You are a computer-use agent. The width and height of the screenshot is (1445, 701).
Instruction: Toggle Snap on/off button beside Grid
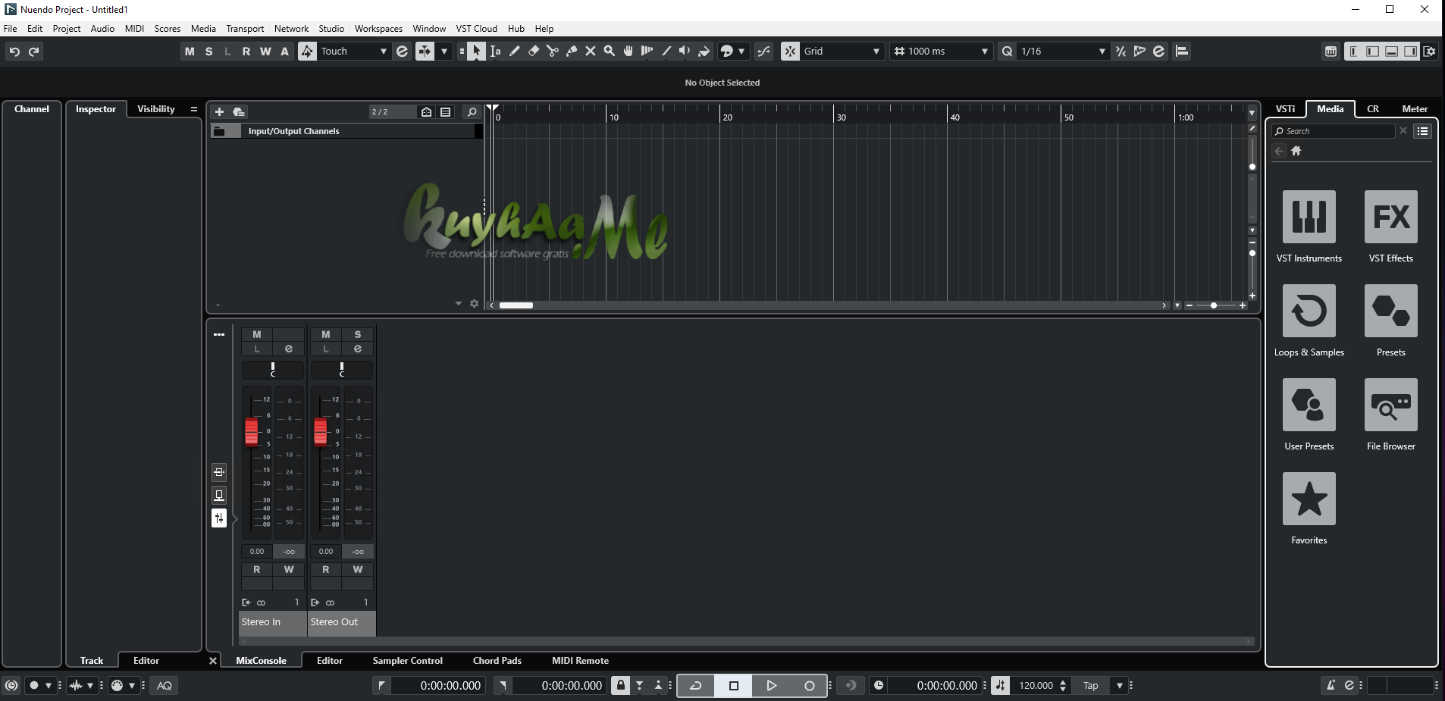(x=790, y=51)
